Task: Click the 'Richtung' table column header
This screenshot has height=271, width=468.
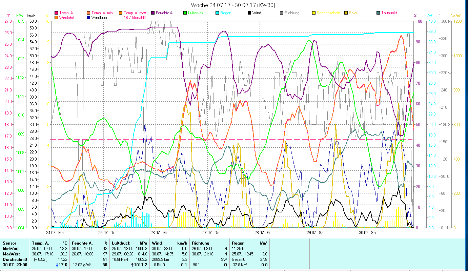Action: 200,243
